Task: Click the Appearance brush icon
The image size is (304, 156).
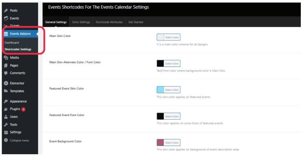Action: 6,102
